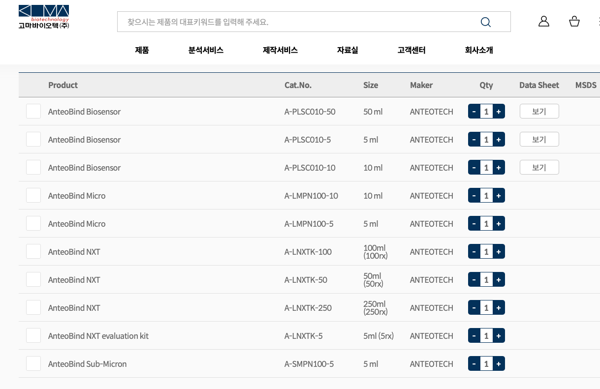Check the A-LNXTK-50 product checkbox
This screenshot has width=600, height=389.
click(33, 279)
